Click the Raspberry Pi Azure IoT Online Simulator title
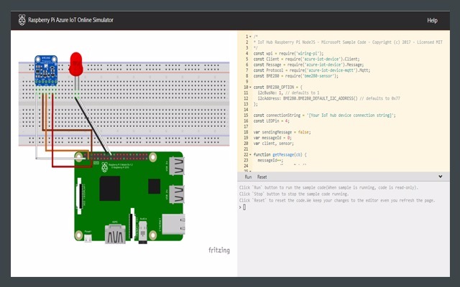 coord(70,21)
